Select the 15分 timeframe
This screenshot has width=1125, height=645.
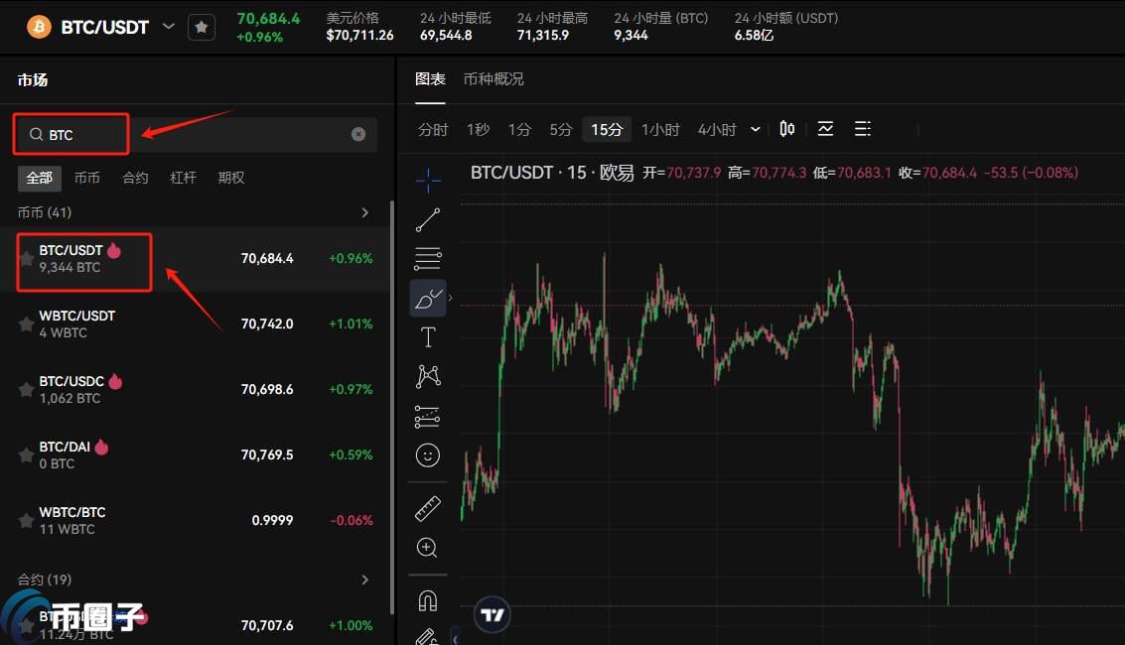click(607, 130)
